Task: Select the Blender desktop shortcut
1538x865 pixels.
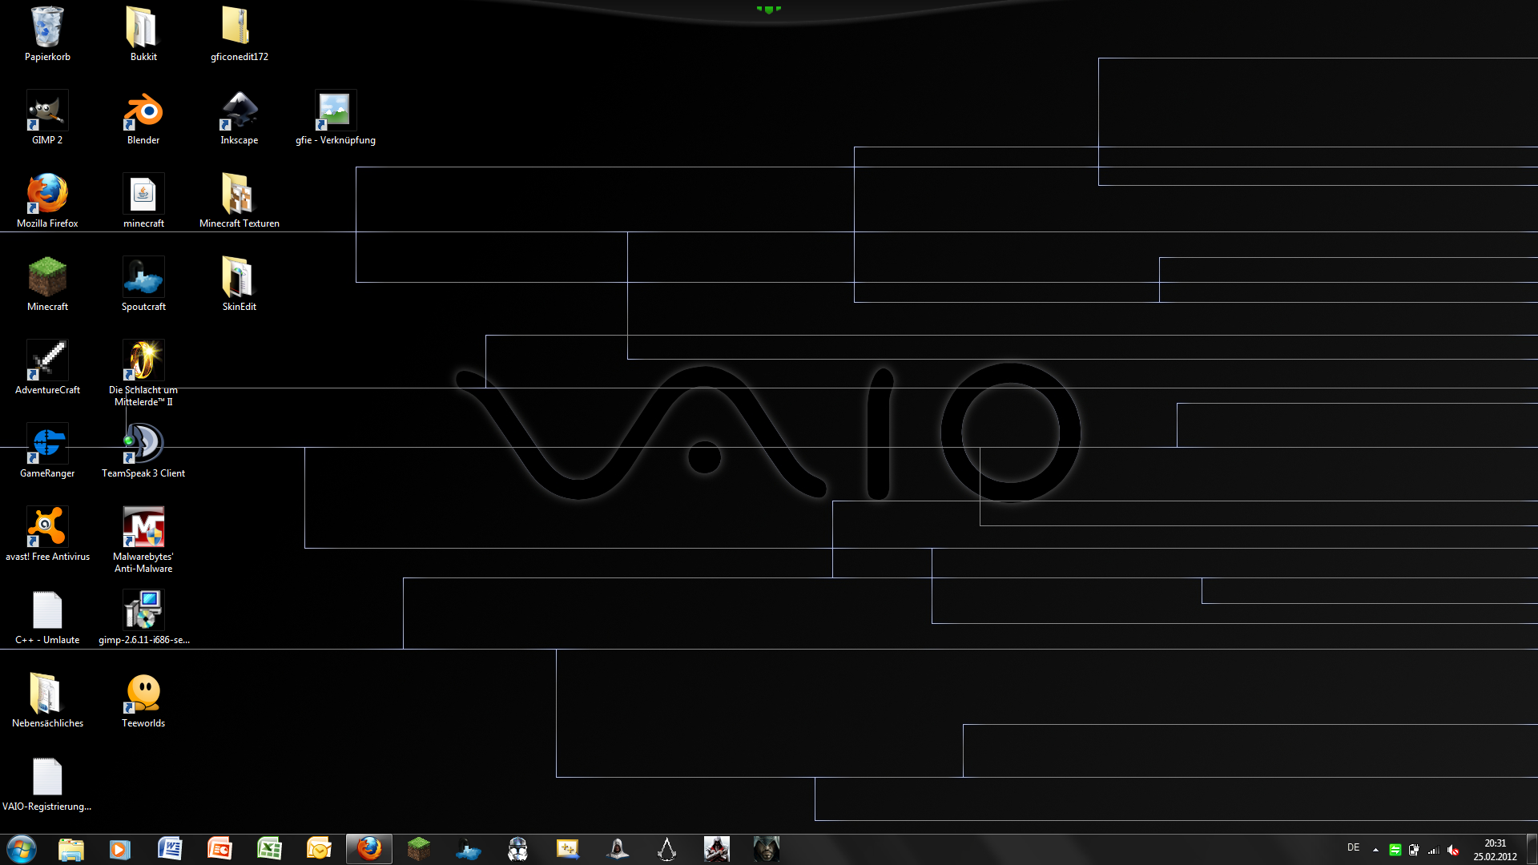Action: tap(143, 112)
